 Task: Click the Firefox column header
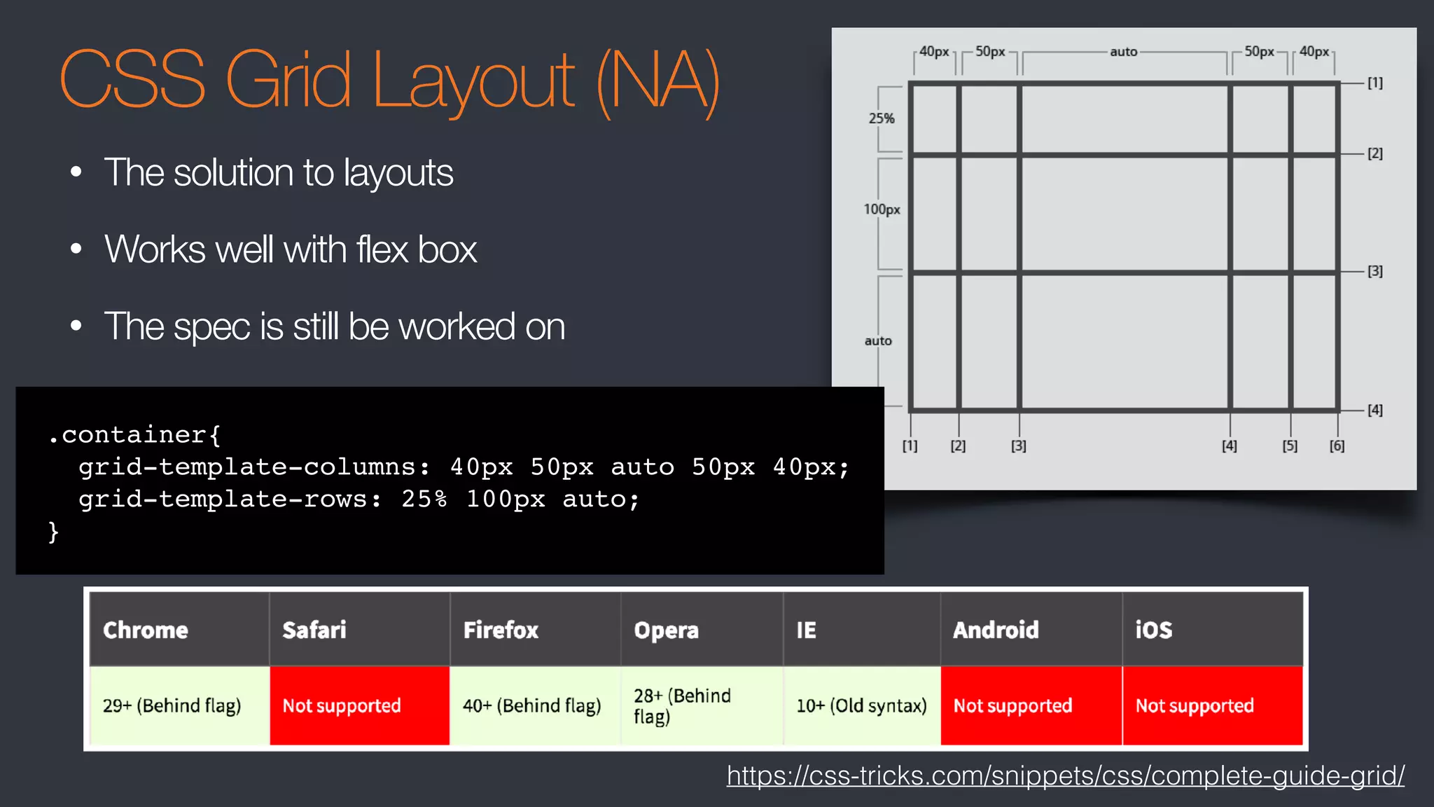[501, 630]
